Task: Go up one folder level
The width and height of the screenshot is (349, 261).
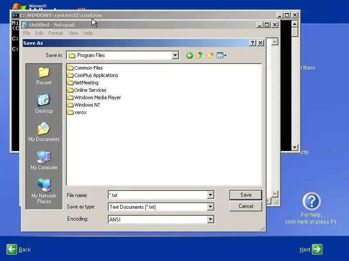Action: (x=199, y=55)
